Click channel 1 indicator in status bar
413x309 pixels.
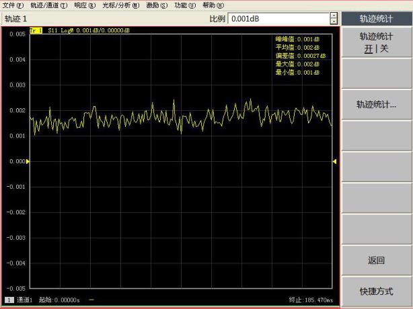pyautogui.click(x=9, y=299)
